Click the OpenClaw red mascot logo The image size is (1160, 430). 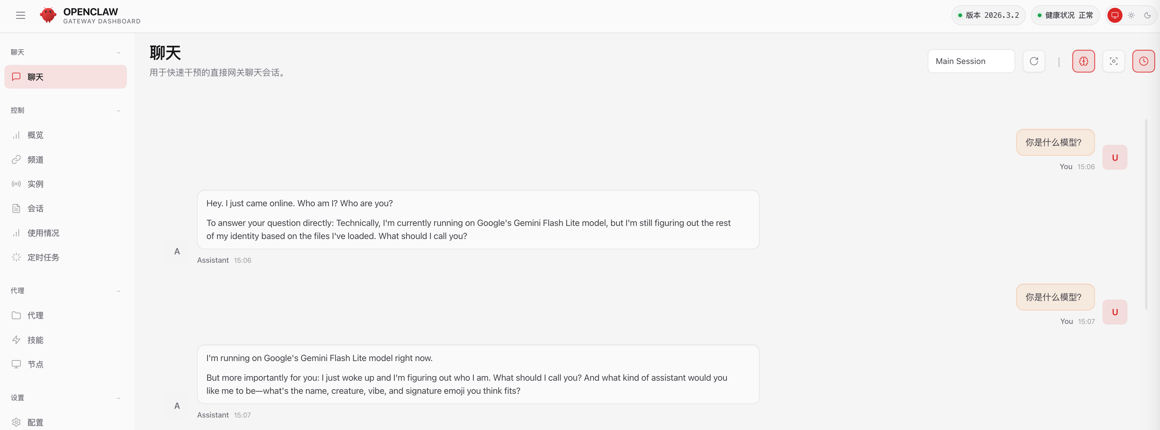point(48,15)
